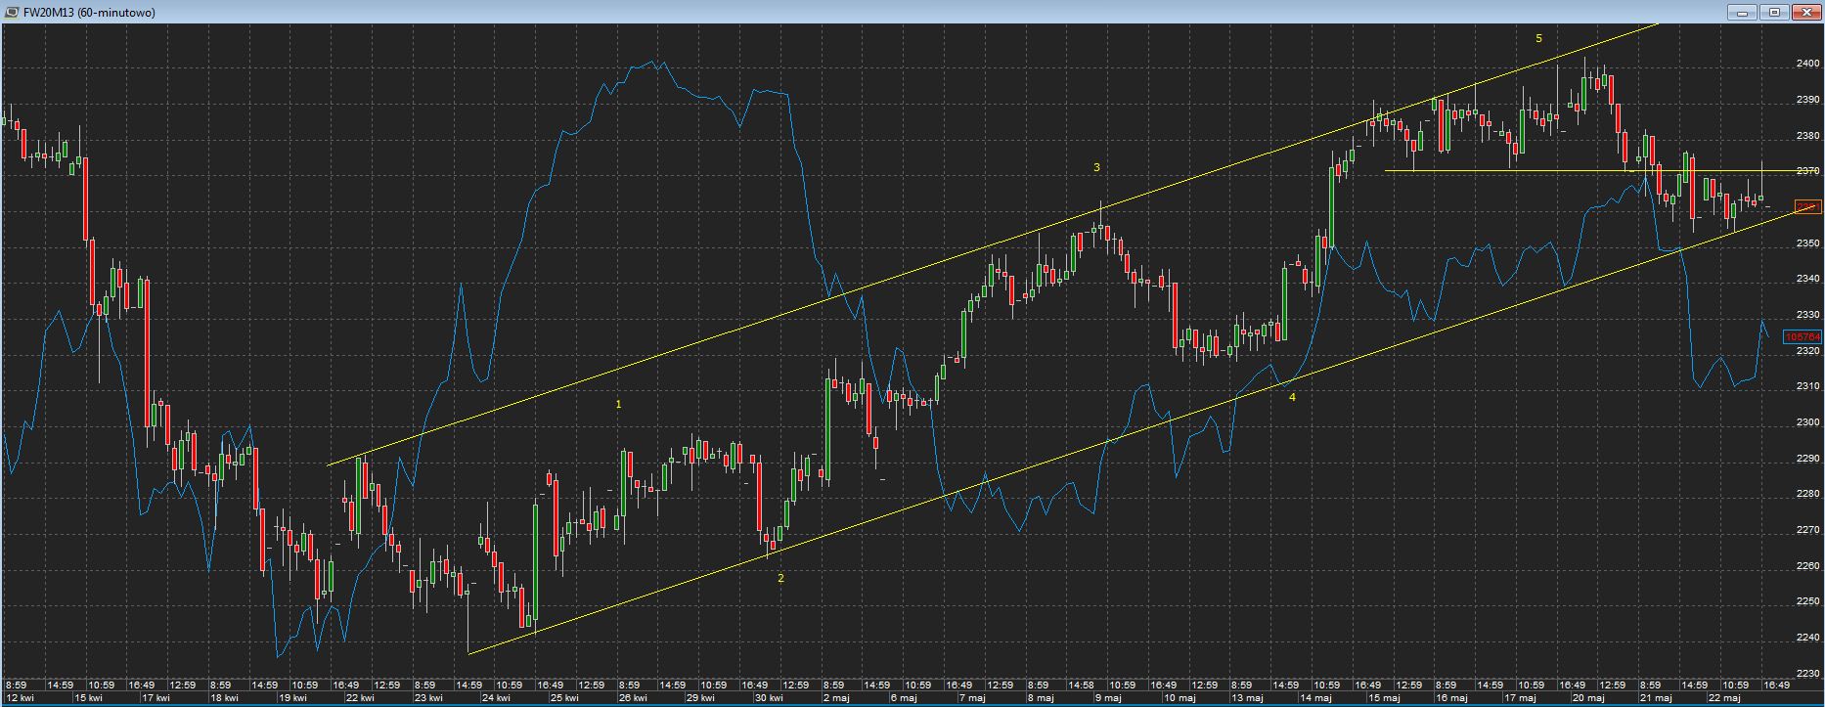Click the '18 kwi' date label
1825x707 pixels.
click(x=224, y=698)
